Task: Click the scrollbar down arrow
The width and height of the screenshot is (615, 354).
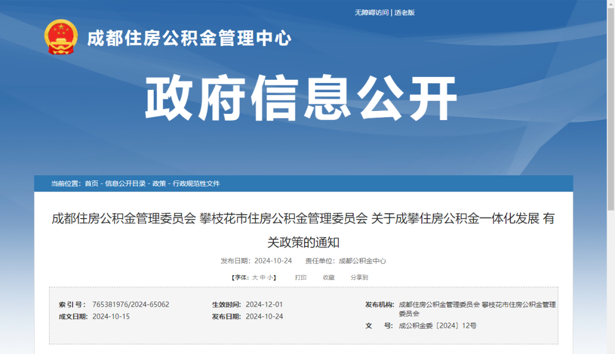Action: 610,349
